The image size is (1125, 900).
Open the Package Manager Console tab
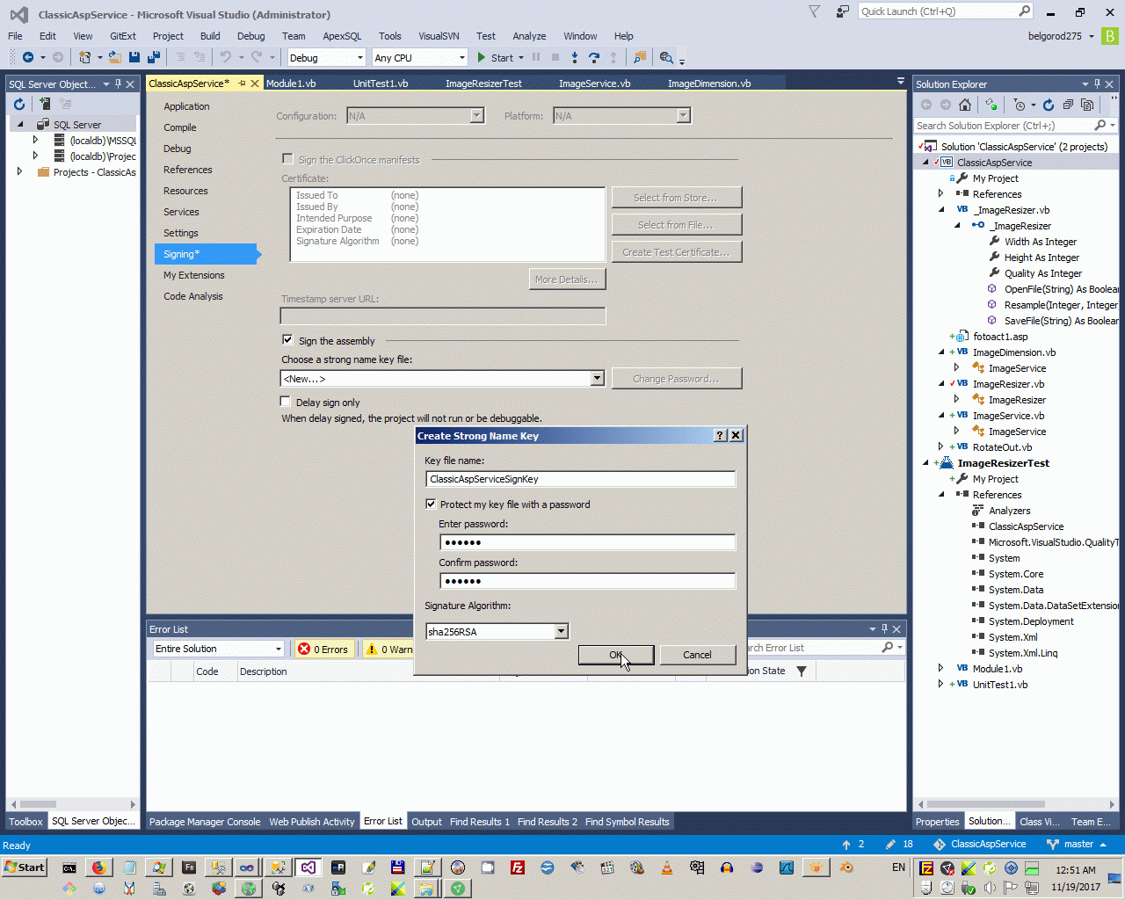tap(205, 822)
